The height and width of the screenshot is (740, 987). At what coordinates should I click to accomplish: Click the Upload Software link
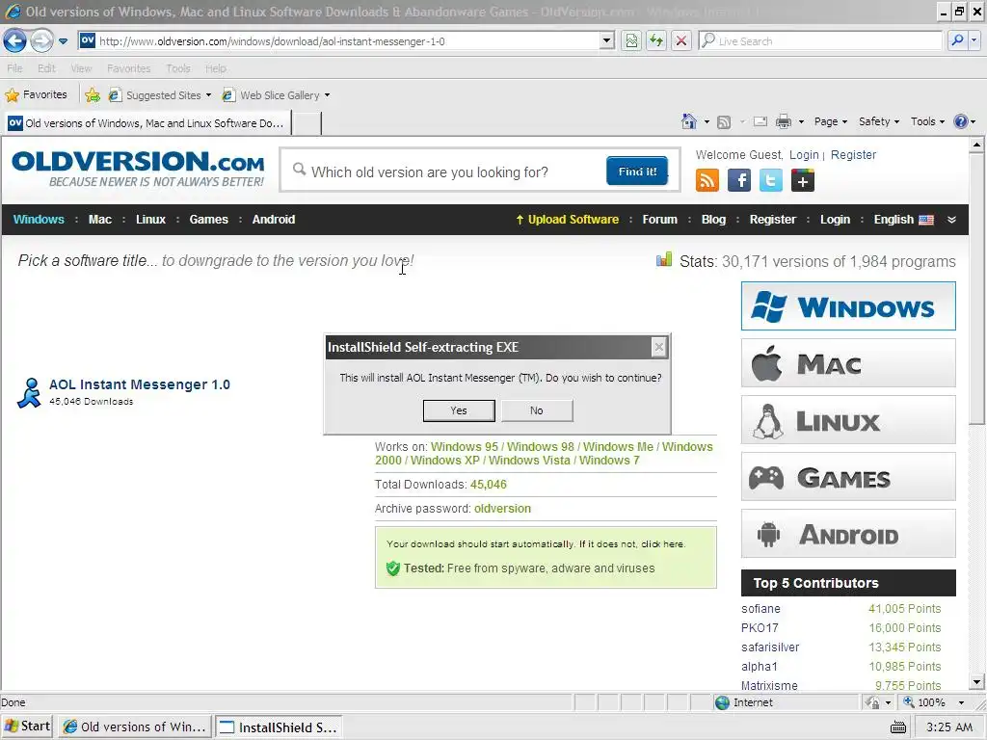[567, 220]
